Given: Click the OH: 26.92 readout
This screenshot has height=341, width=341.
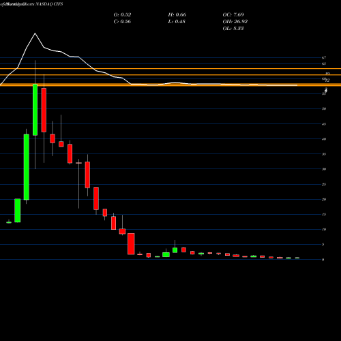Looking at the screenshot, I should 235,22.
